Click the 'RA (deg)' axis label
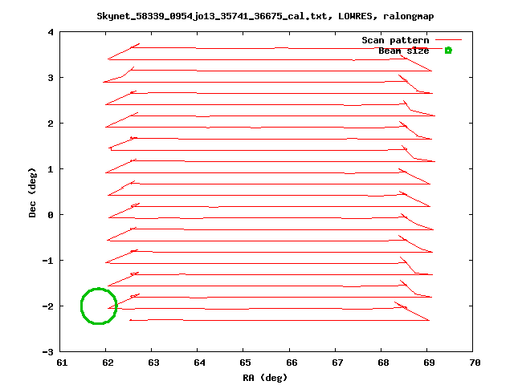 click(265, 378)
